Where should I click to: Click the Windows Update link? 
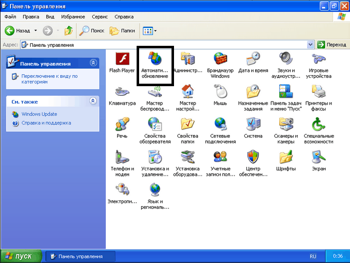click(39, 114)
